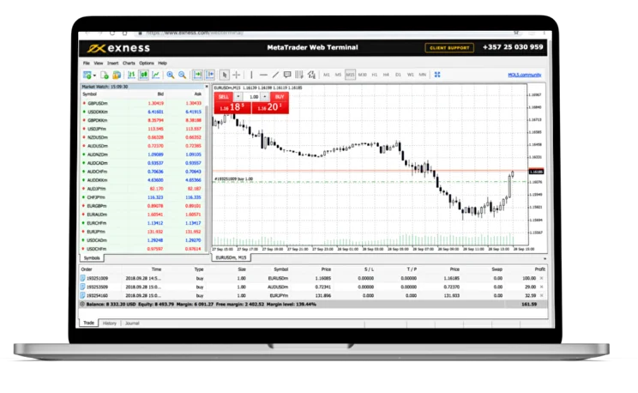Pick the text label tool

coord(287,75)
